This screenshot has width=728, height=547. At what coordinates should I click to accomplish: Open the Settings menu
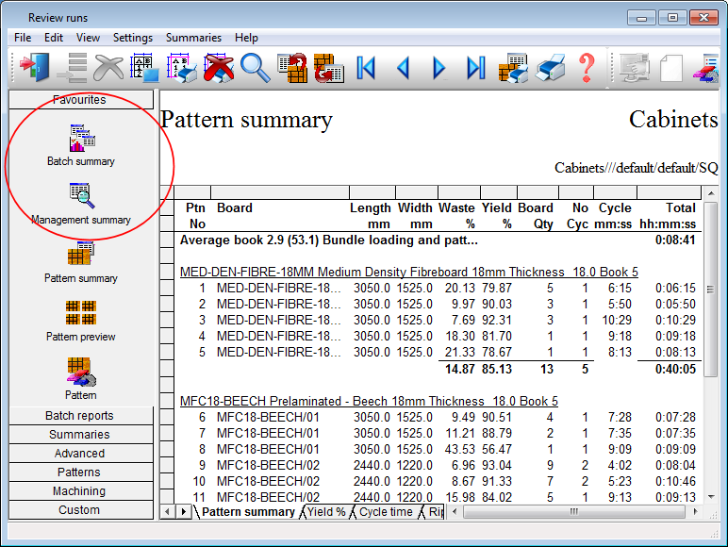pos(133,38)
